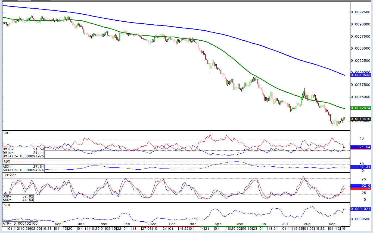Screen dimensions: 373x233
Task: Click the blue 0.0001021 ATR value tag
Action: pos(360,209)
